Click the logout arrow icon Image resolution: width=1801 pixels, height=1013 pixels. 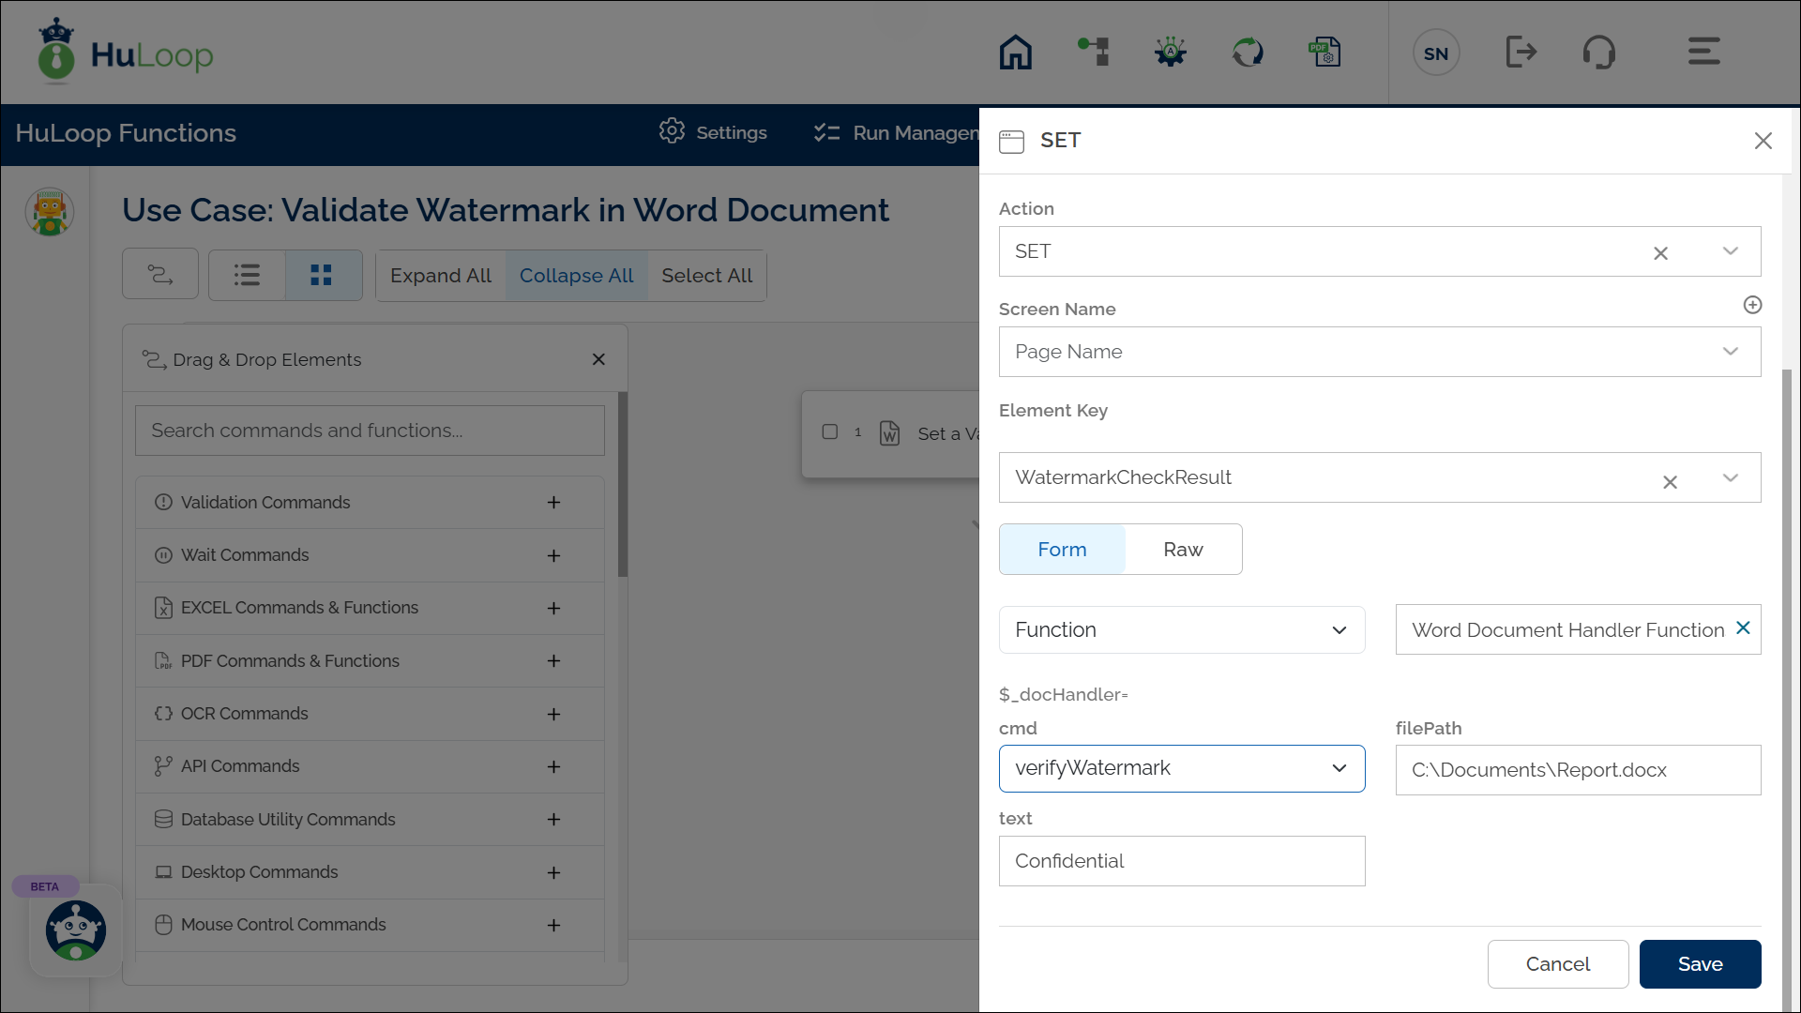pyautogui.click(x=1521, y=53)
